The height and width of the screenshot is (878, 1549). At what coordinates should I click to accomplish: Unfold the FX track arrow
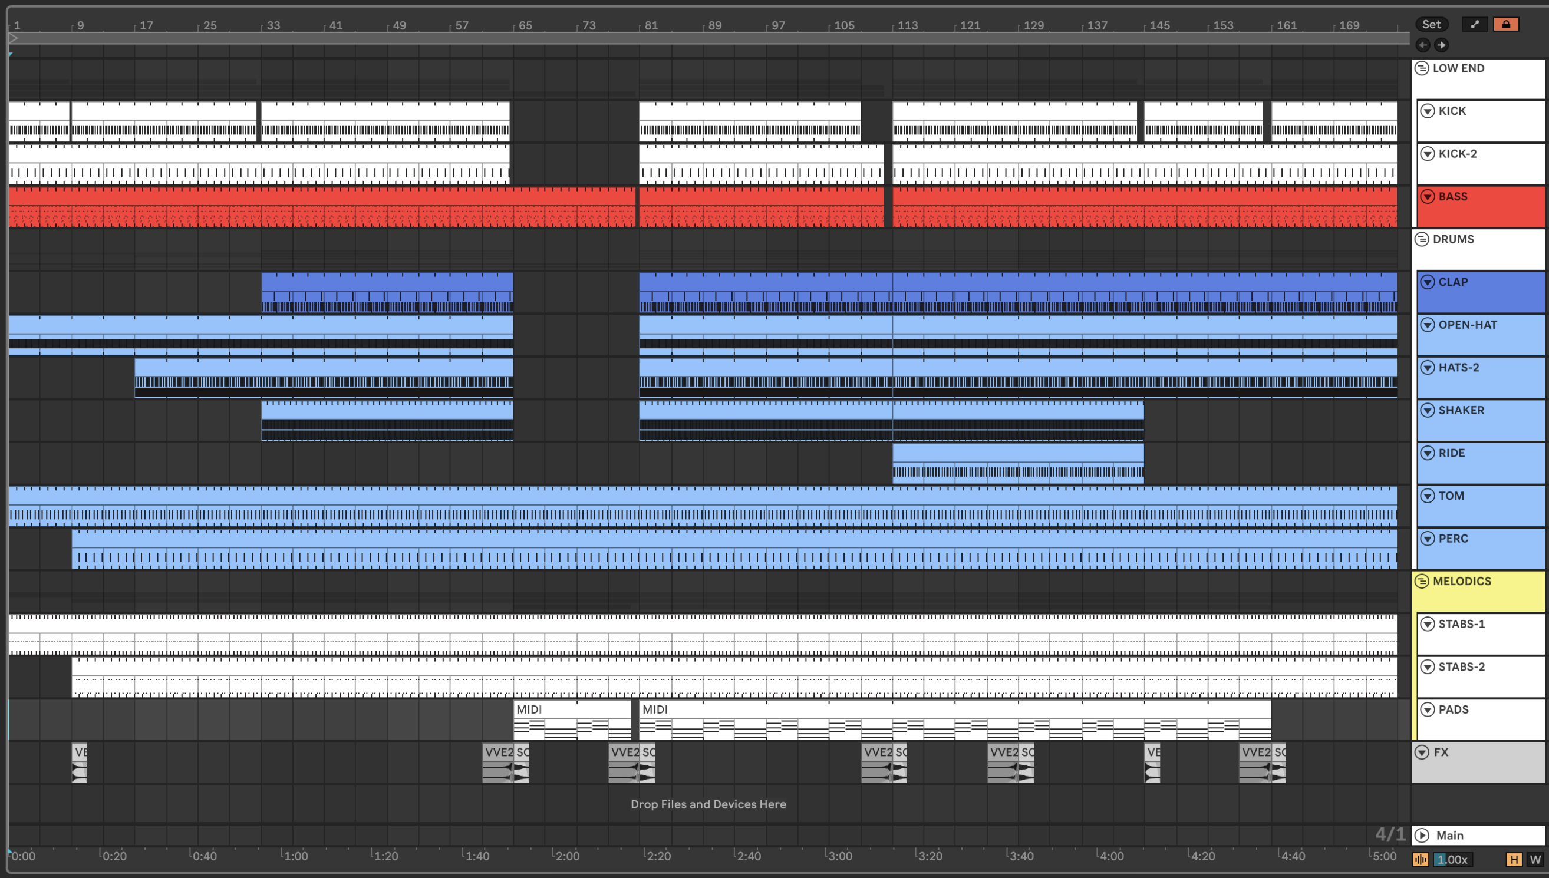pos(1422,752)
